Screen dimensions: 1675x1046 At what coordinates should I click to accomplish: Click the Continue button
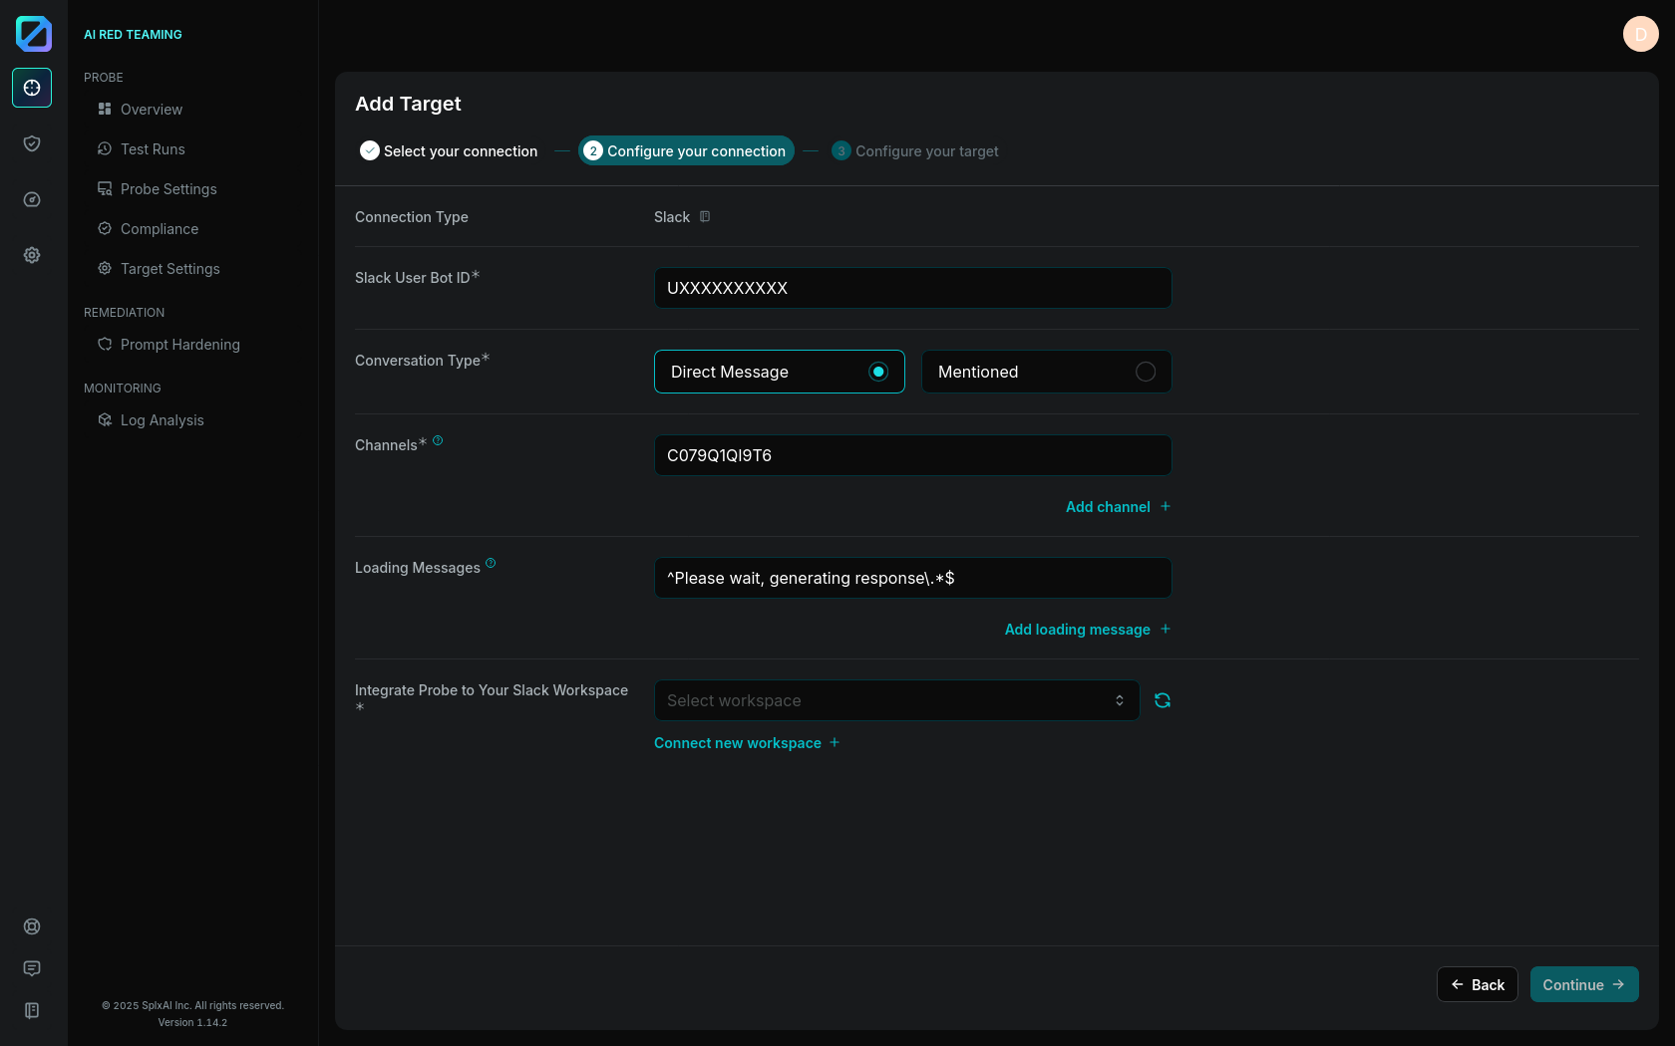tap(1583, 984)
